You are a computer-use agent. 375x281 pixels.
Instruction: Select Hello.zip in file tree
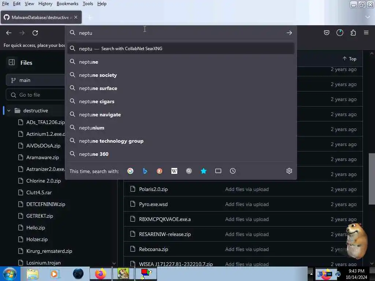click(x=36, y=228)
